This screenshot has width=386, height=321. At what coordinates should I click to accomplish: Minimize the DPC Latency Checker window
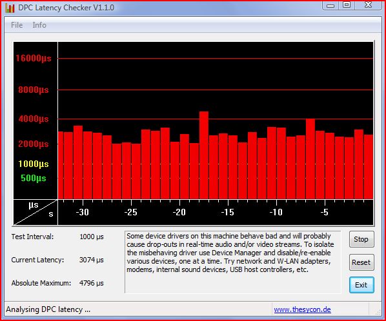coord(330,5)
